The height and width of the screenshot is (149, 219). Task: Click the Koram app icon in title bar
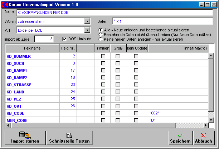tap(4, 4)
